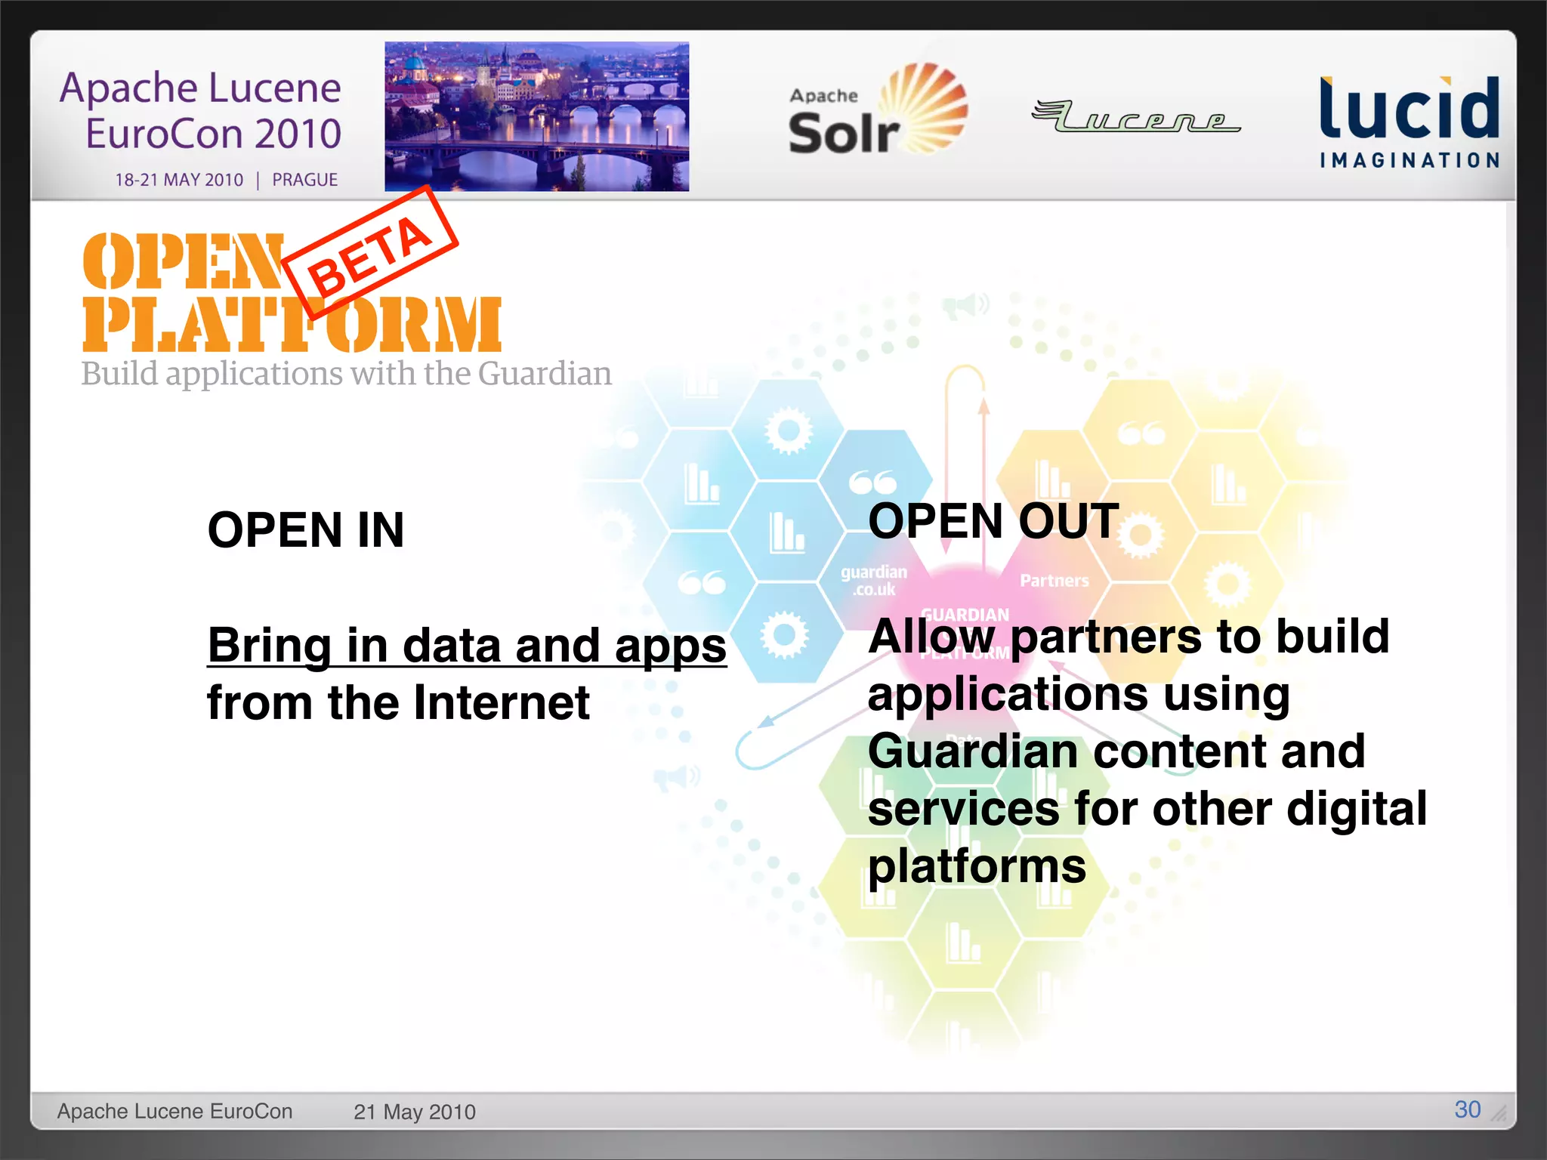Click the '18-21 MAY 2010 | PRAGUE' text
The image size is (1547, 1160).
[226, 180]
